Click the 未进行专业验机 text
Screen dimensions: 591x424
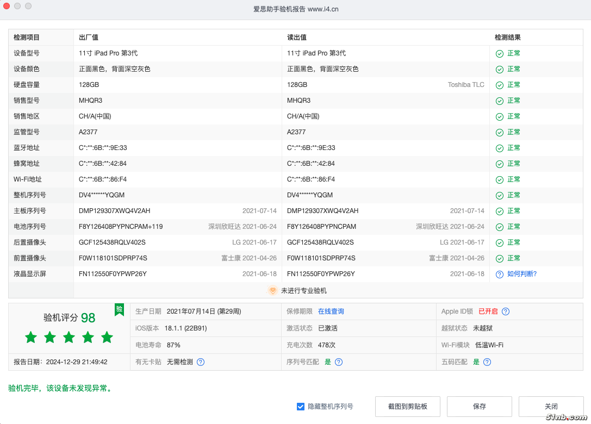coord(303,291)
